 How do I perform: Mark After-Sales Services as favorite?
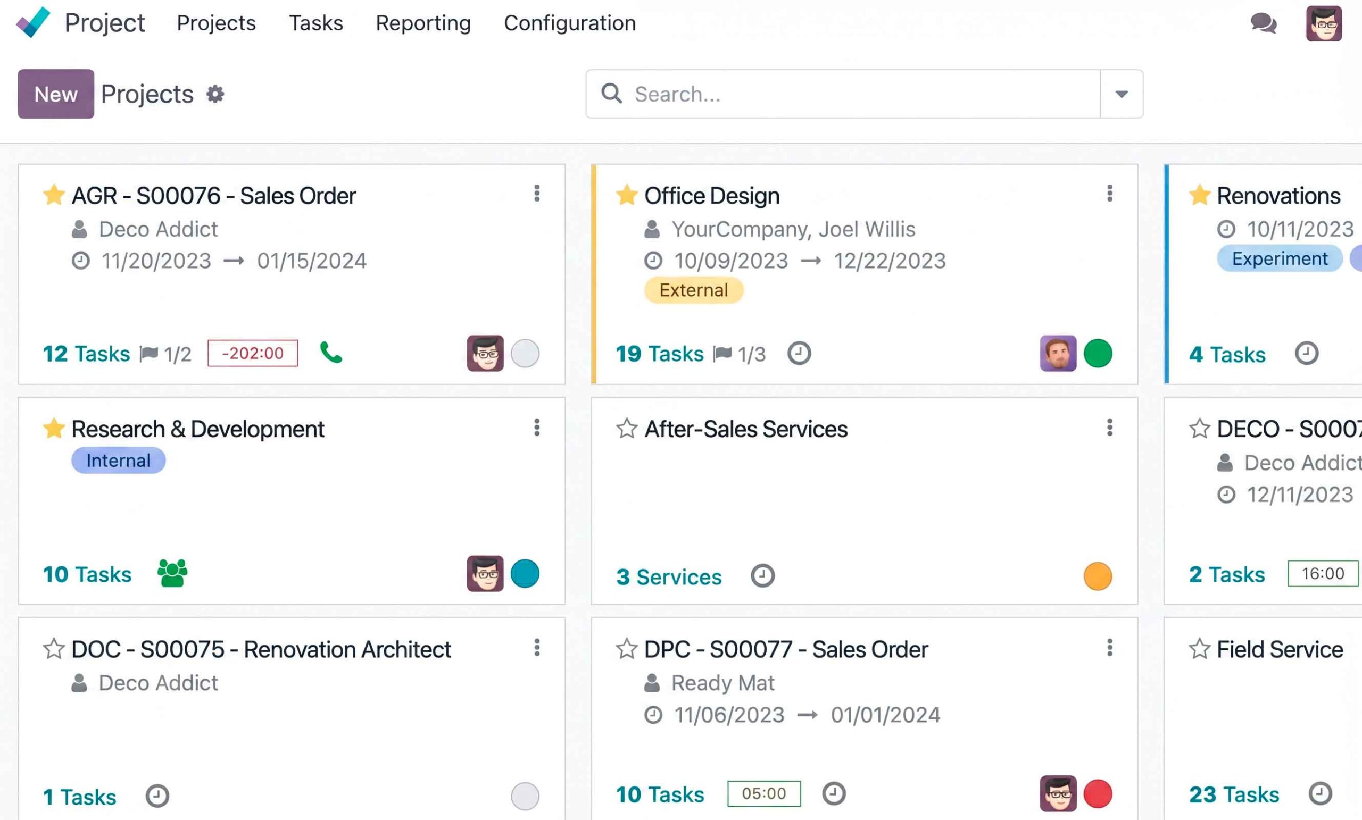(627, 428)
